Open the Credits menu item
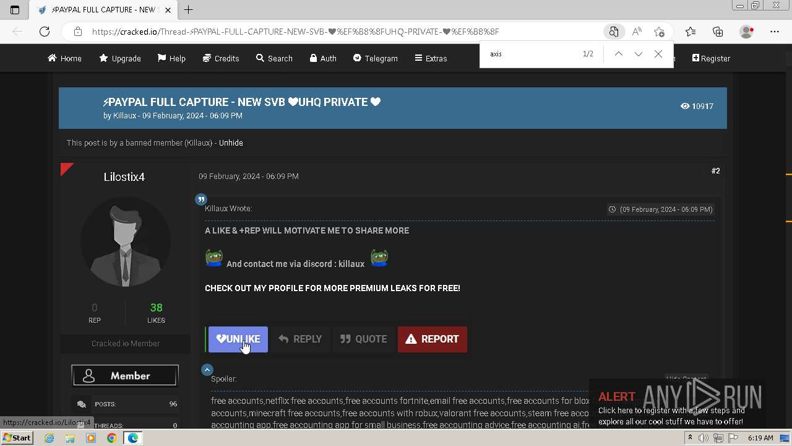 (221, 58)
